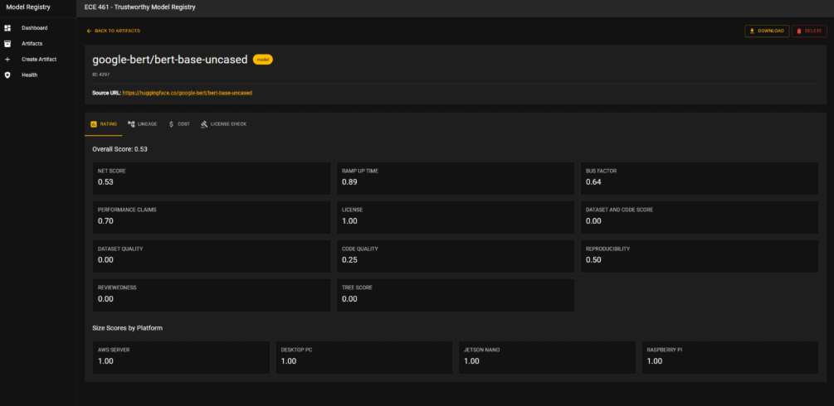
Task: Click the Tree Score card
Action: pyautogui.click(x=456, y=295)
